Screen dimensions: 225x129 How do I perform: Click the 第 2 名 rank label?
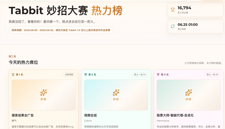click(92, 75)
